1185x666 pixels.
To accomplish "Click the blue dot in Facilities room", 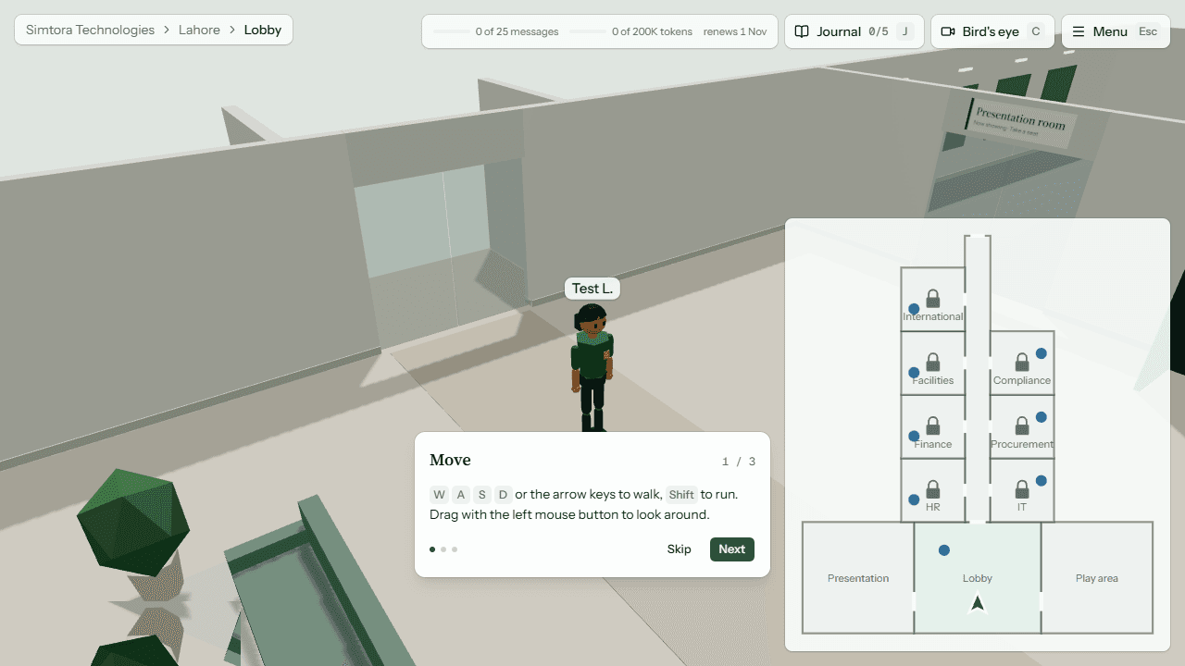I will [x=914, y=373].
